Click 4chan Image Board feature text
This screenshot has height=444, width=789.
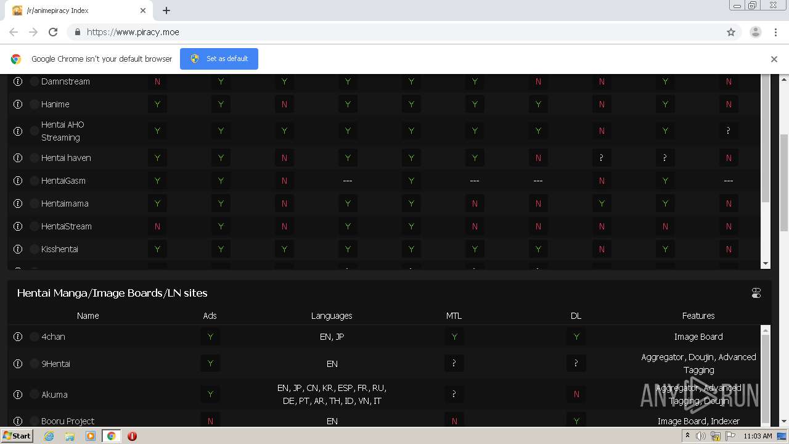[x=698, y=337]
